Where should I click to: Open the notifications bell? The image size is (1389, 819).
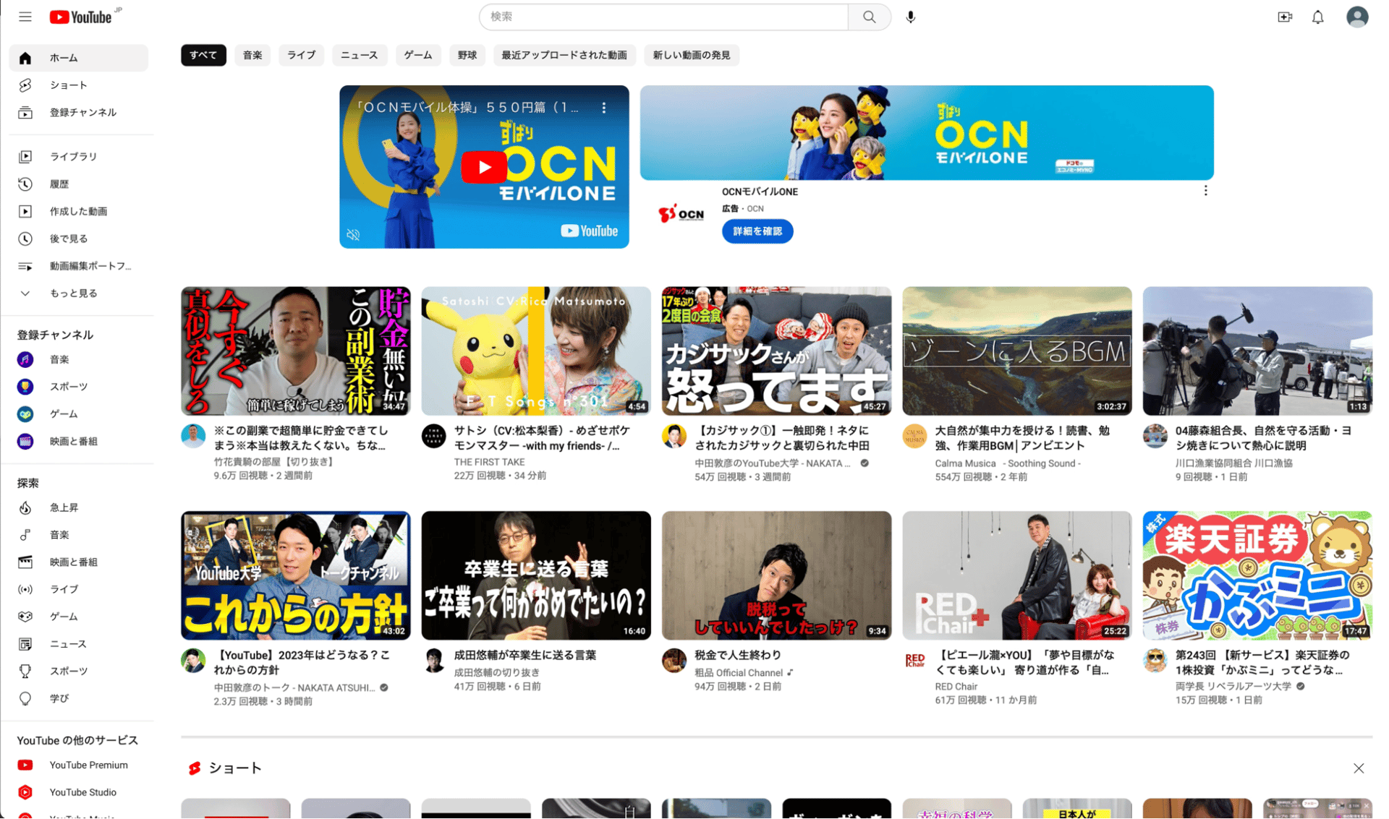[x=1317, y=17]
